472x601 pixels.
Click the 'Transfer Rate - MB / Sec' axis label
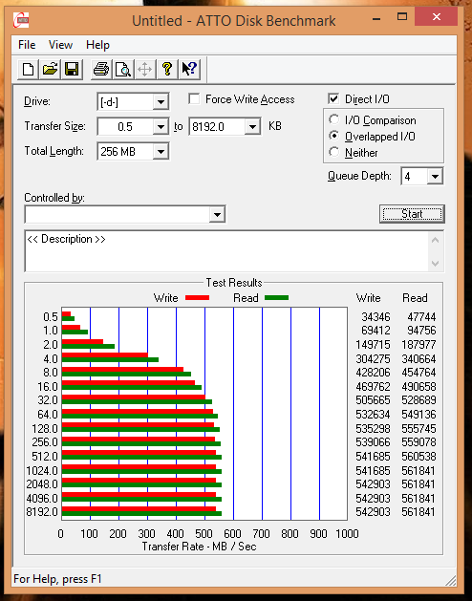(199, 547)
